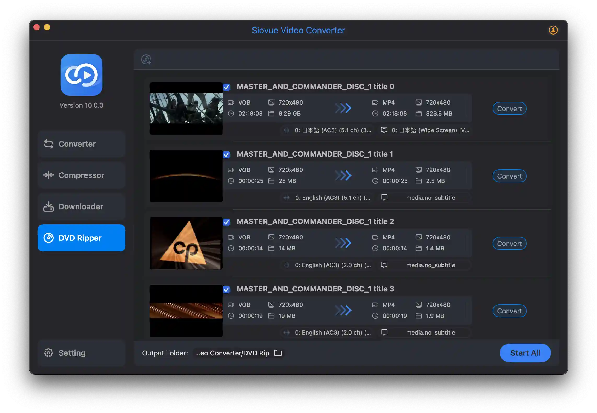597x413 pixels.
Task: Click the Compressor arrows icon
Action: [48, 175]
